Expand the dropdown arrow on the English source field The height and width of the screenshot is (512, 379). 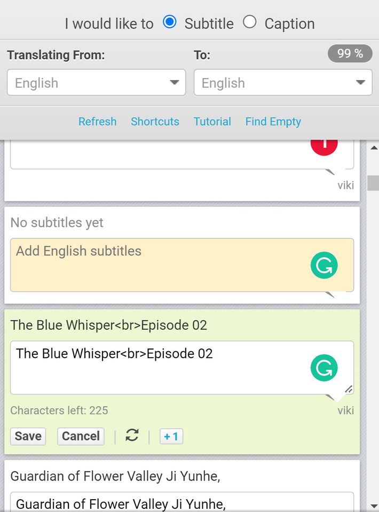click(x=175, y=82)
